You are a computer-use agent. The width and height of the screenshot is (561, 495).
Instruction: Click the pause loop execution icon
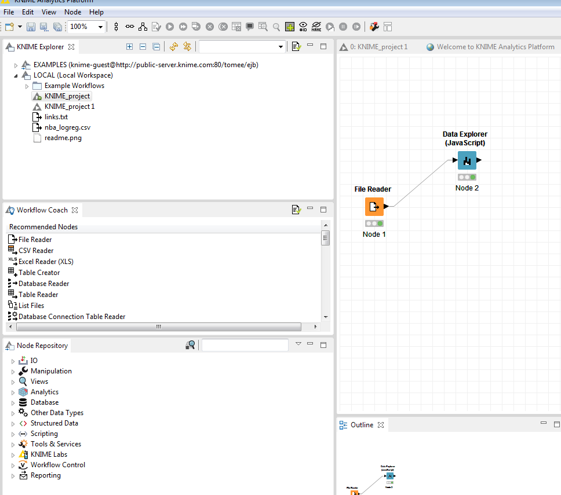tap(343, 27)
